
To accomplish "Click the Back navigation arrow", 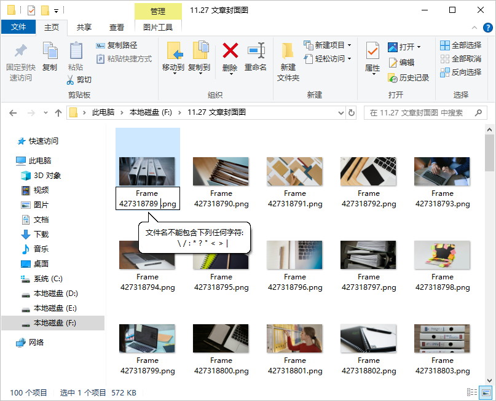I will 13,113.
